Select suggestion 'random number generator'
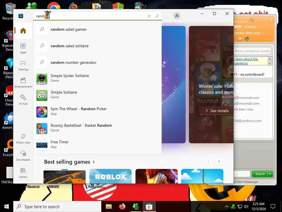This screenshot has width=282, height=212. click(x=97, y=63)
